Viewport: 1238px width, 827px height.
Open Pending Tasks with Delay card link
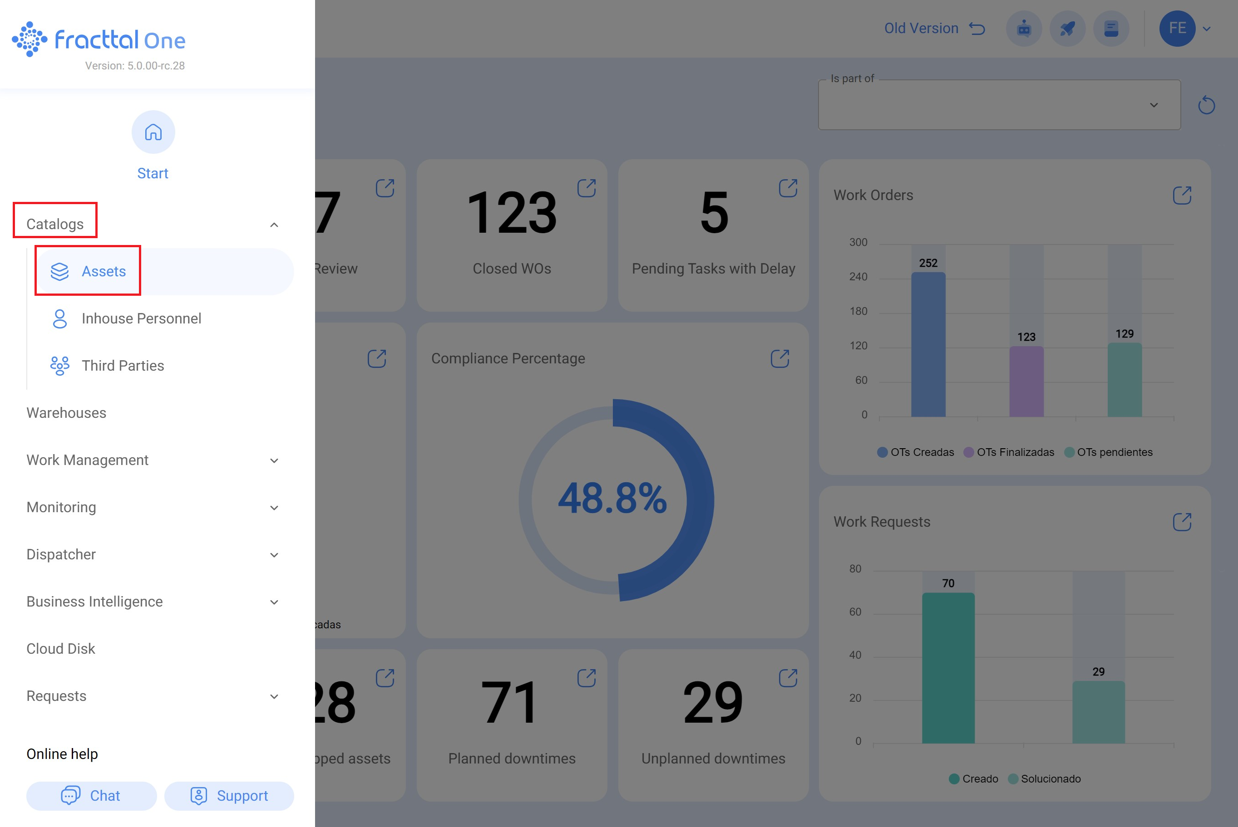(788, 188)
